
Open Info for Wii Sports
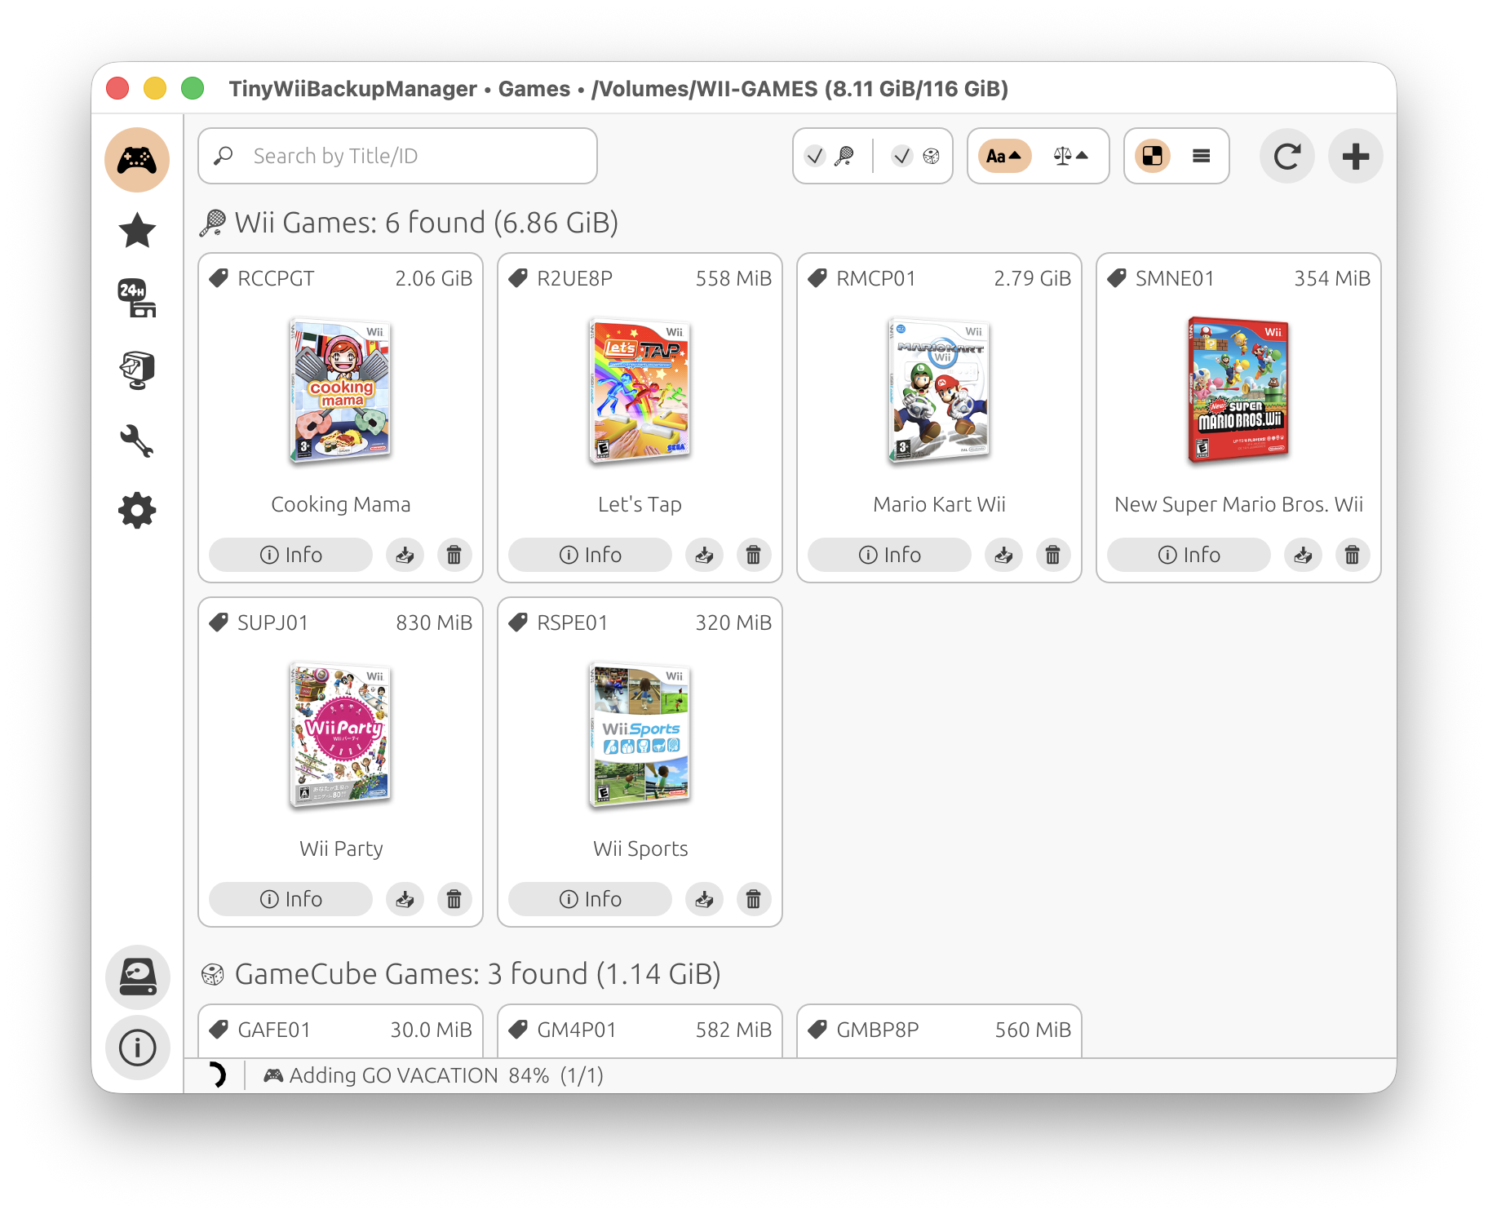590,899
